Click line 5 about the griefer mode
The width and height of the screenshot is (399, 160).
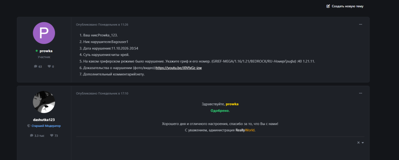(x=197, y=61)
